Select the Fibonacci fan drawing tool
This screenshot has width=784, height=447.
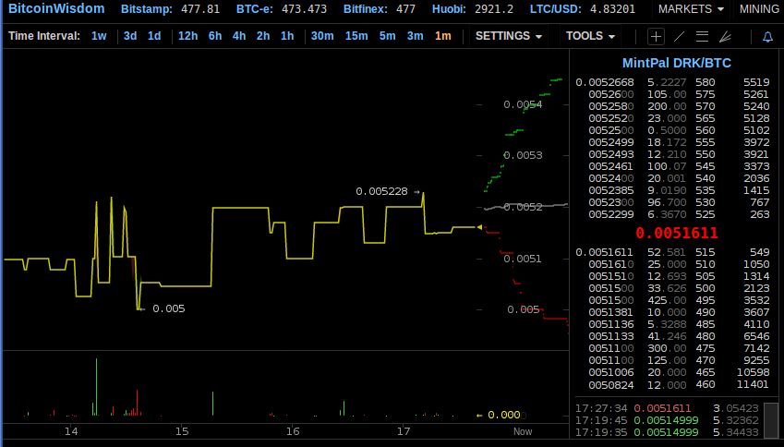(x=725, y=37)
